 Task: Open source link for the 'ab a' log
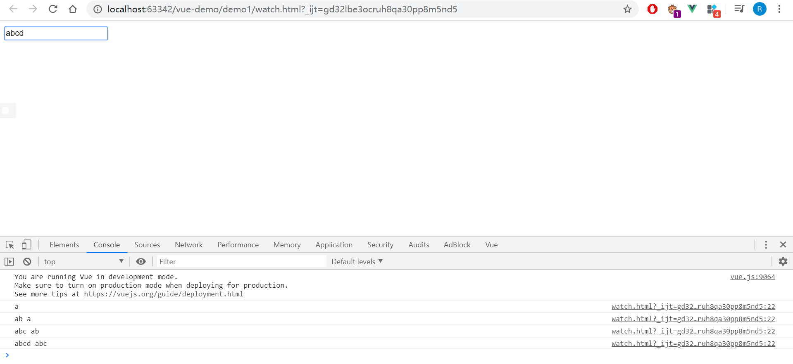pyautogui.click(x=693, y=319)
